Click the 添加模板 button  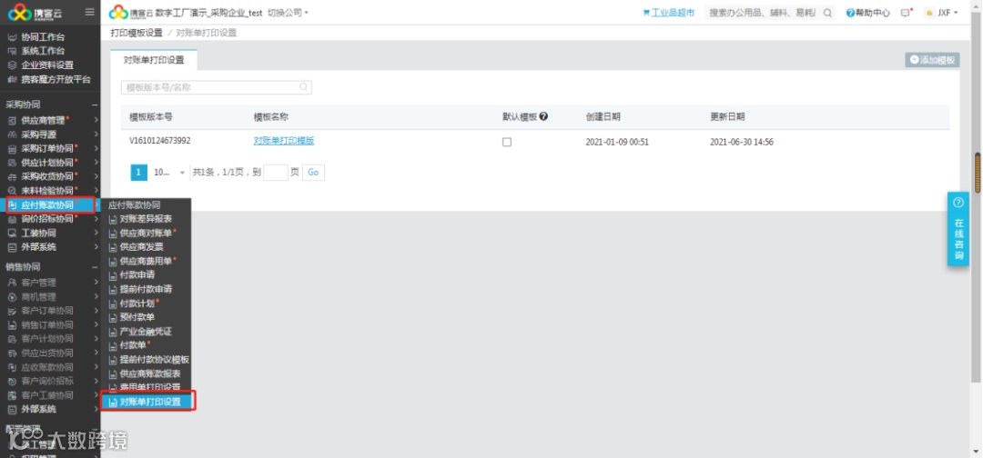tap(932, 60)
